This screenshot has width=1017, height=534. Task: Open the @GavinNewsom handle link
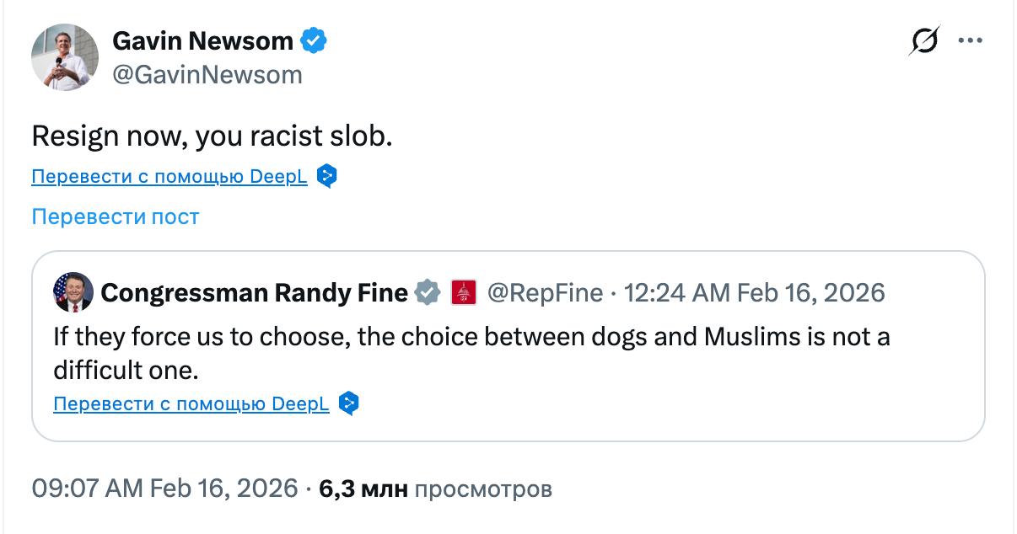pyautogui.click(x=207, y=74)
